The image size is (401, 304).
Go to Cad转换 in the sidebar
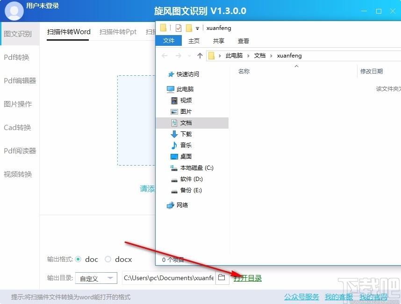tap(17, 127)
